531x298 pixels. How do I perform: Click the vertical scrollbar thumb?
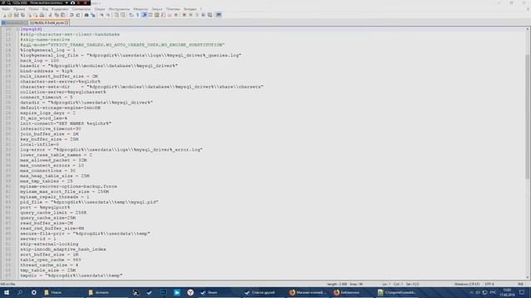pyautogui.click(x=528, y=117)
